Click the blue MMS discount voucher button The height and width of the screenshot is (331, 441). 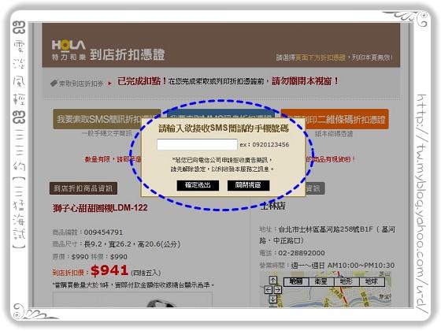click(220, 114)
